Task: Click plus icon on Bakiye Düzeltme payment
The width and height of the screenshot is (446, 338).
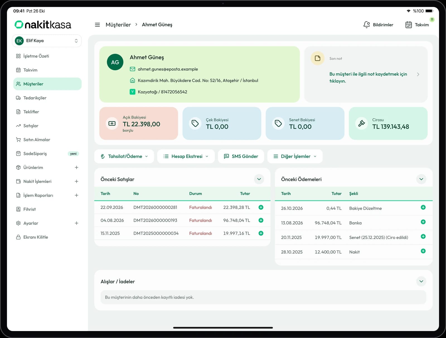Action: click(423, 207)
